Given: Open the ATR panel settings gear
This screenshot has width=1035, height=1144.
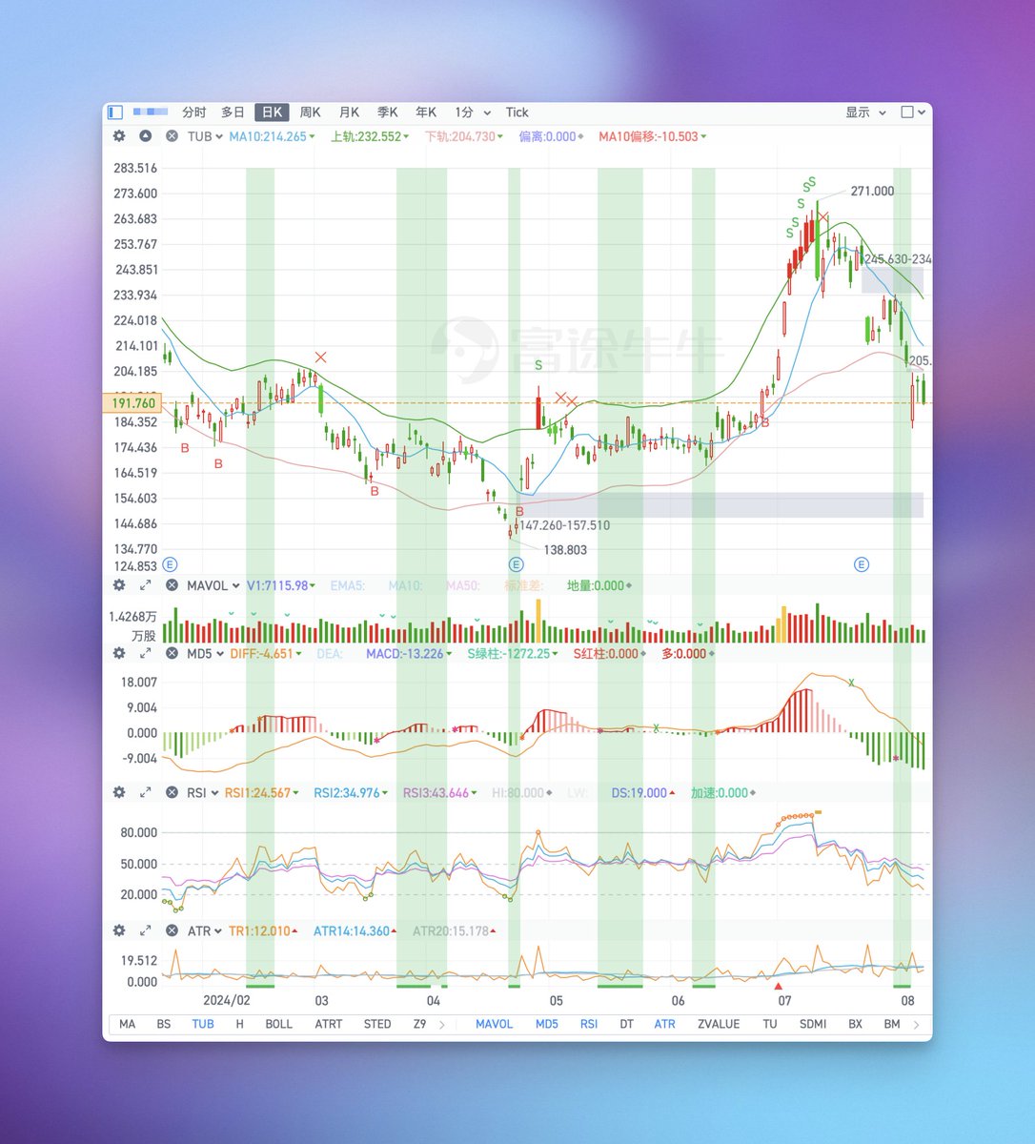Looking at the screenshot, I should (x=118, y=930).
